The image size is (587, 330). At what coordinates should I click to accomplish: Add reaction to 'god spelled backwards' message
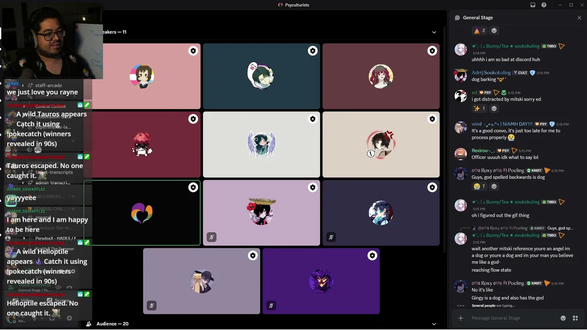494,187
